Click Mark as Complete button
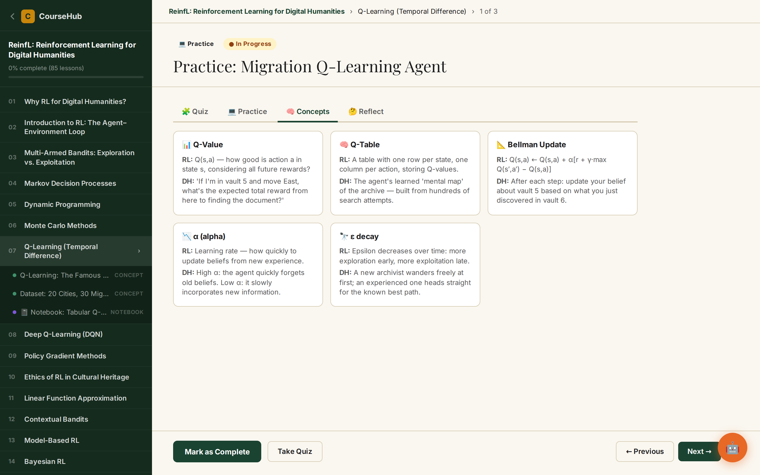Viewport: 760px width, 475px height. 217,452
